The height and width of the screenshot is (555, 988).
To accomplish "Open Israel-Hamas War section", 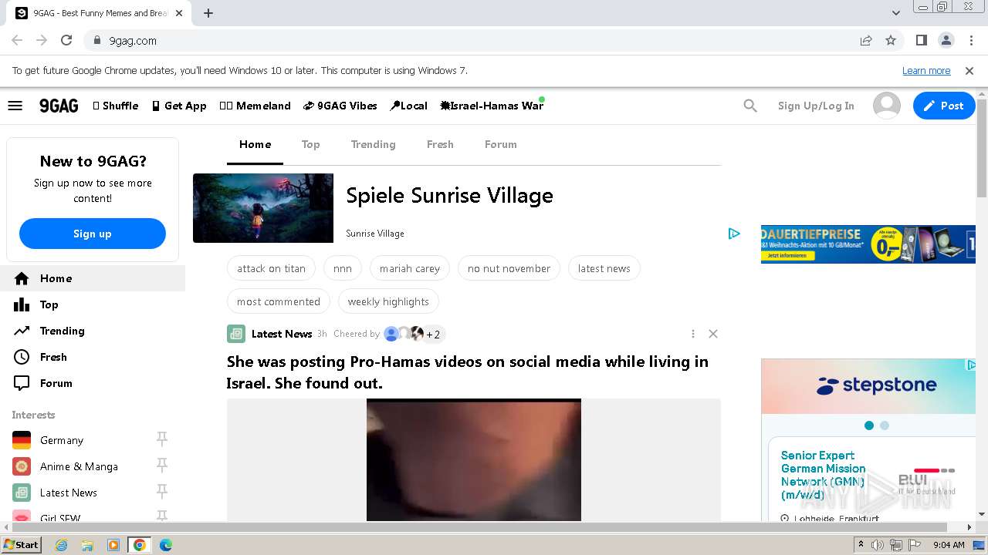I will tap(492, 106).
